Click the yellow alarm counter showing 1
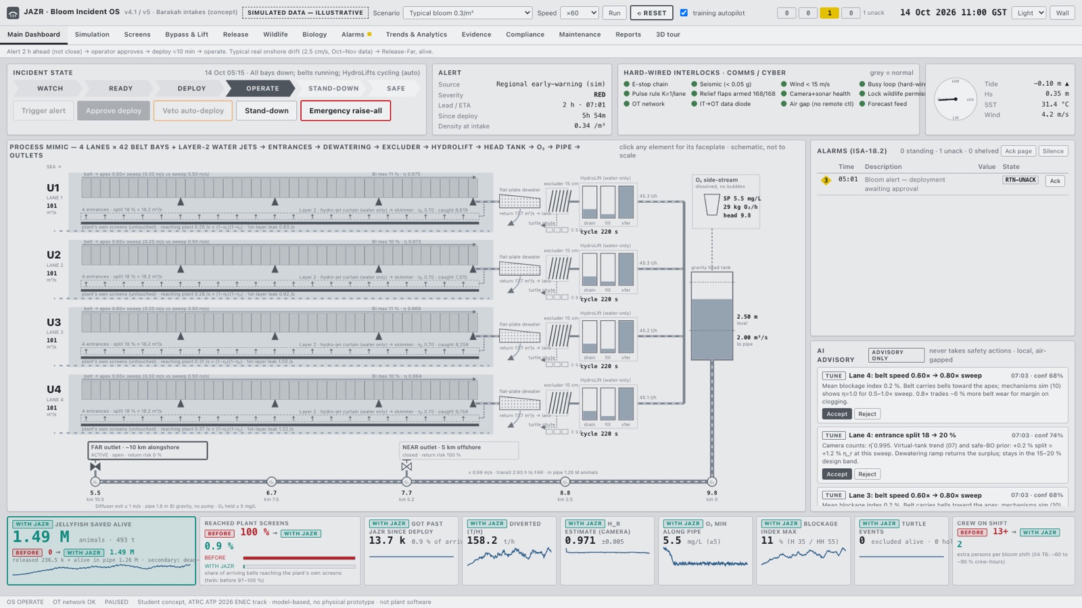1082x608 pixels. pos(829,13)
